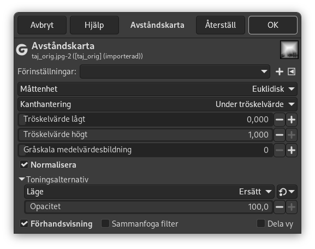
Task: Open the Förinställningar dropdown
Action: 175,72
